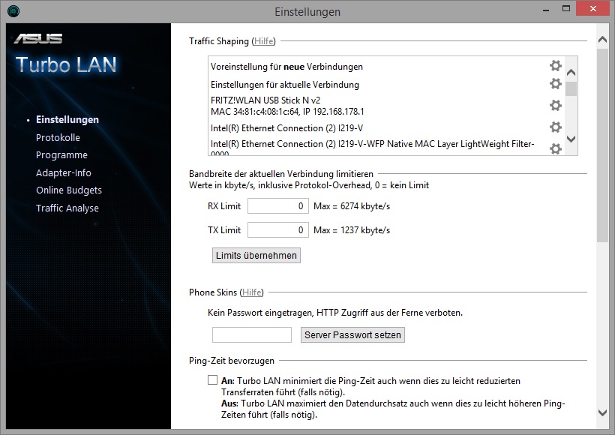This screenshot has width=615, height=435.
Task: Click the main page scroll down arrow
Action: click(602, 412)
